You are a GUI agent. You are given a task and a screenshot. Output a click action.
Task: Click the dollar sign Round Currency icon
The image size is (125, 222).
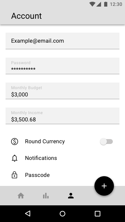pos(15,142)
